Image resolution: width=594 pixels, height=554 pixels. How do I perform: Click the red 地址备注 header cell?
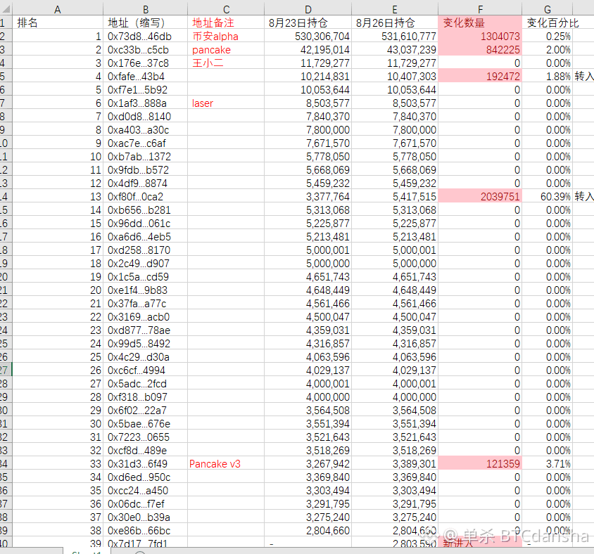tap(226, 22)
